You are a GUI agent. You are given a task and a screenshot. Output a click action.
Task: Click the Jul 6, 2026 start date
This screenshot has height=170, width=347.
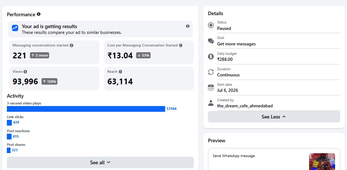[x=227, y=90]
